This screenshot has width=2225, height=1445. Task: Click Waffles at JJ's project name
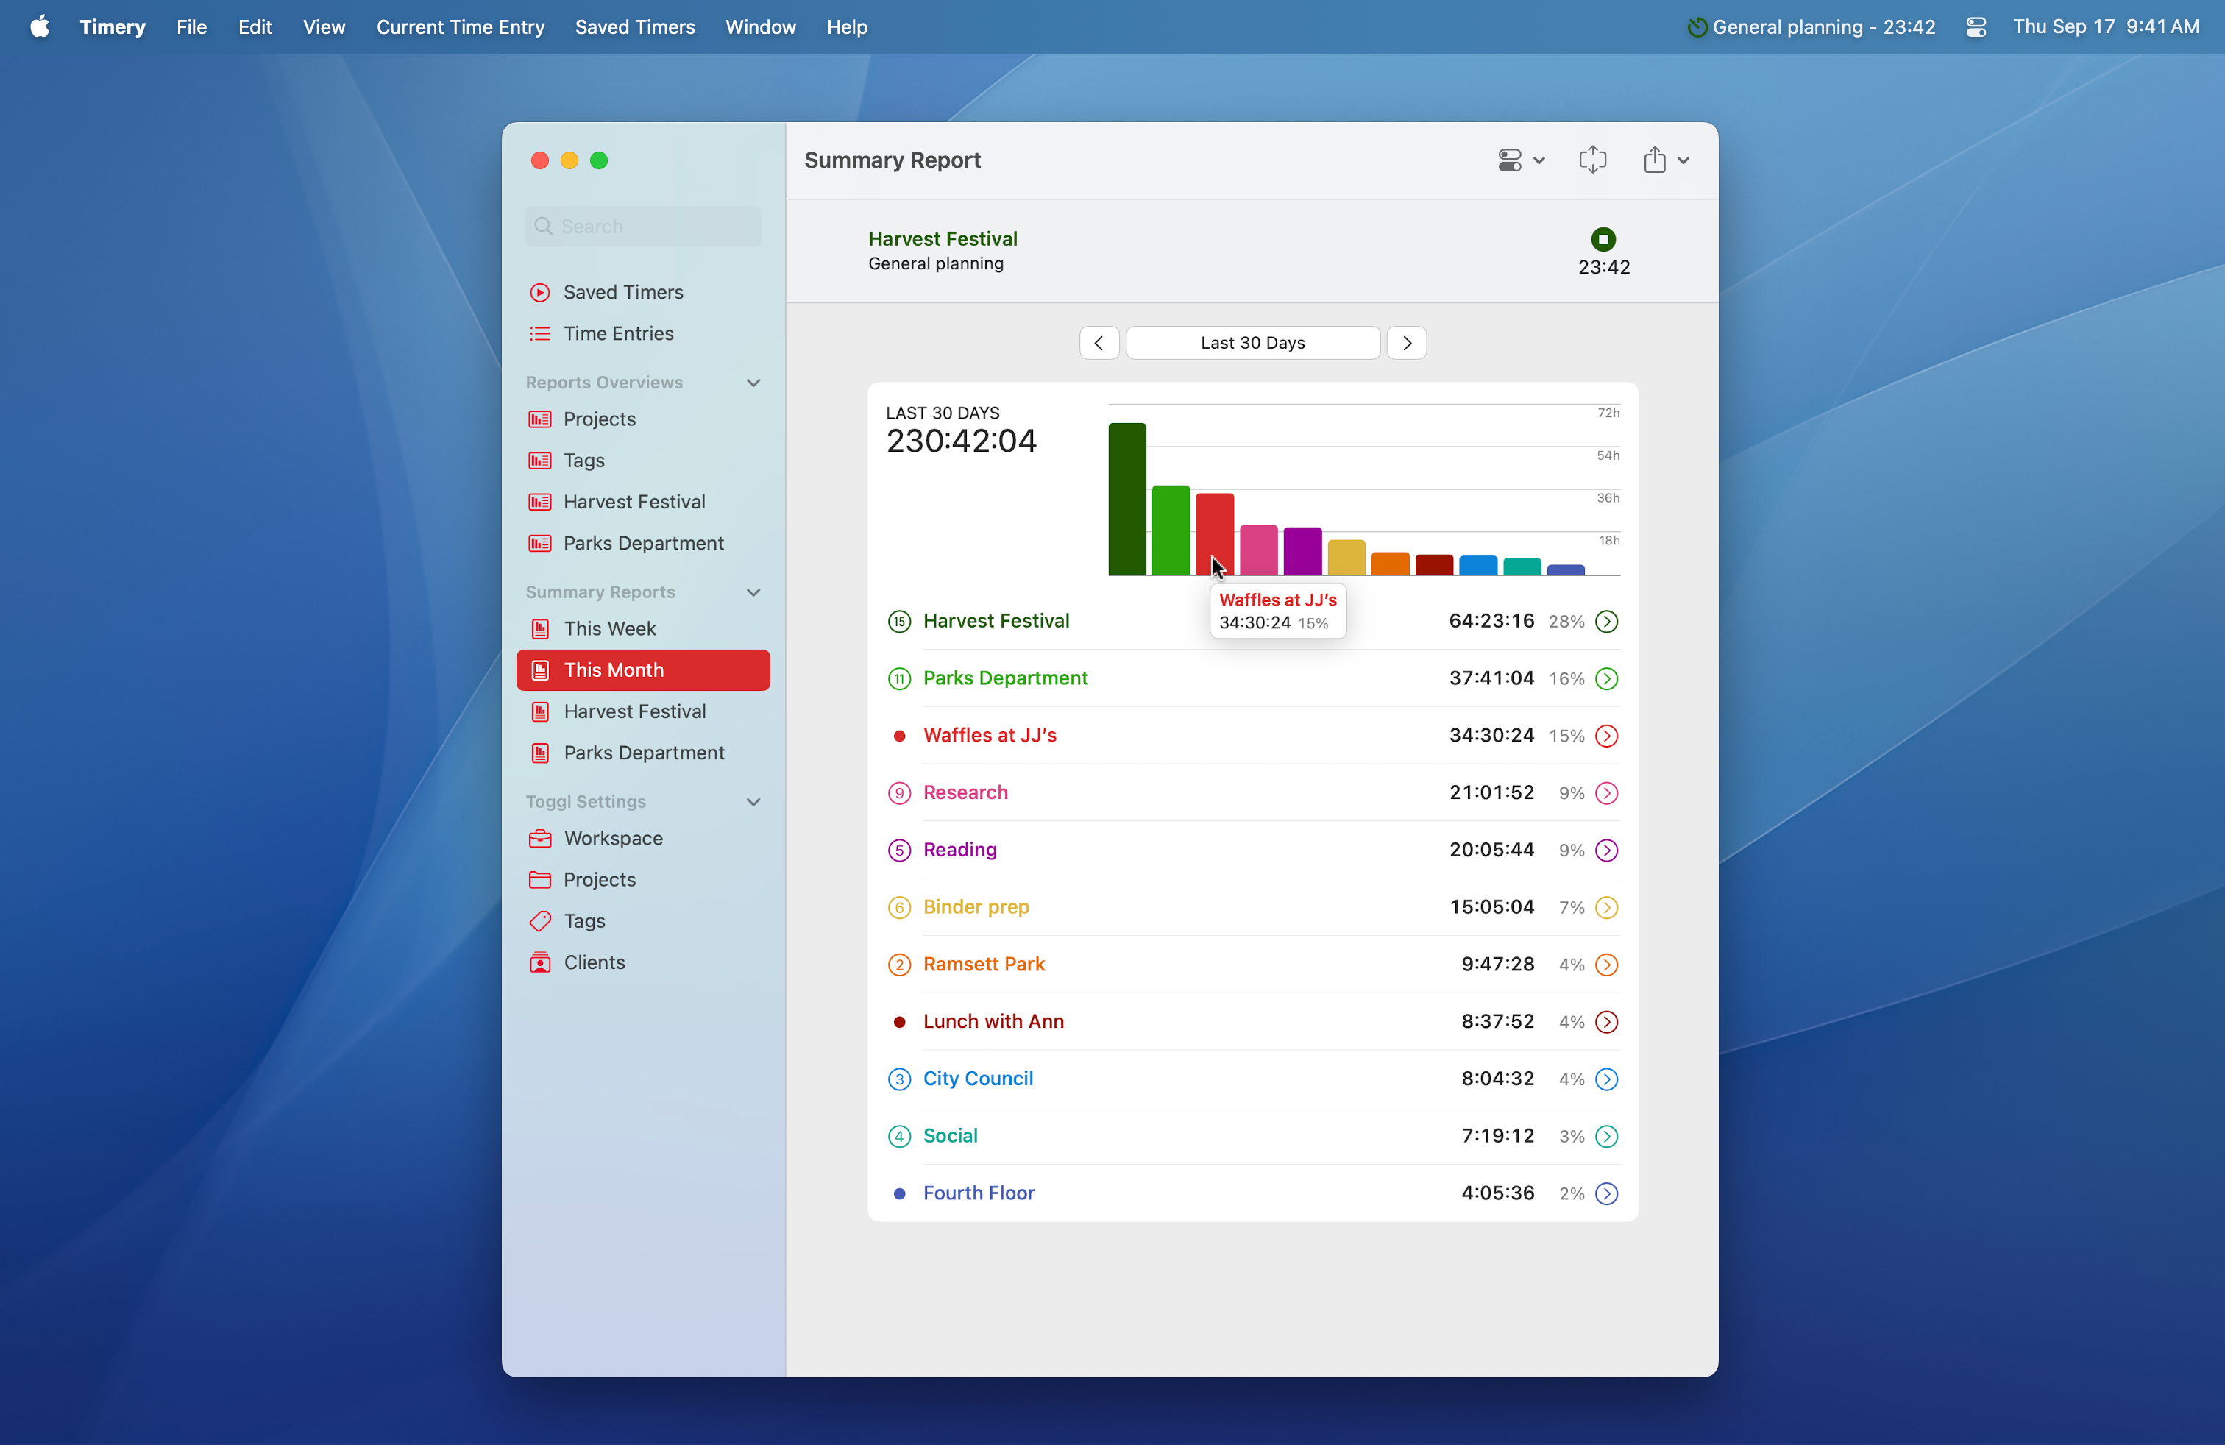pos(989,736)
